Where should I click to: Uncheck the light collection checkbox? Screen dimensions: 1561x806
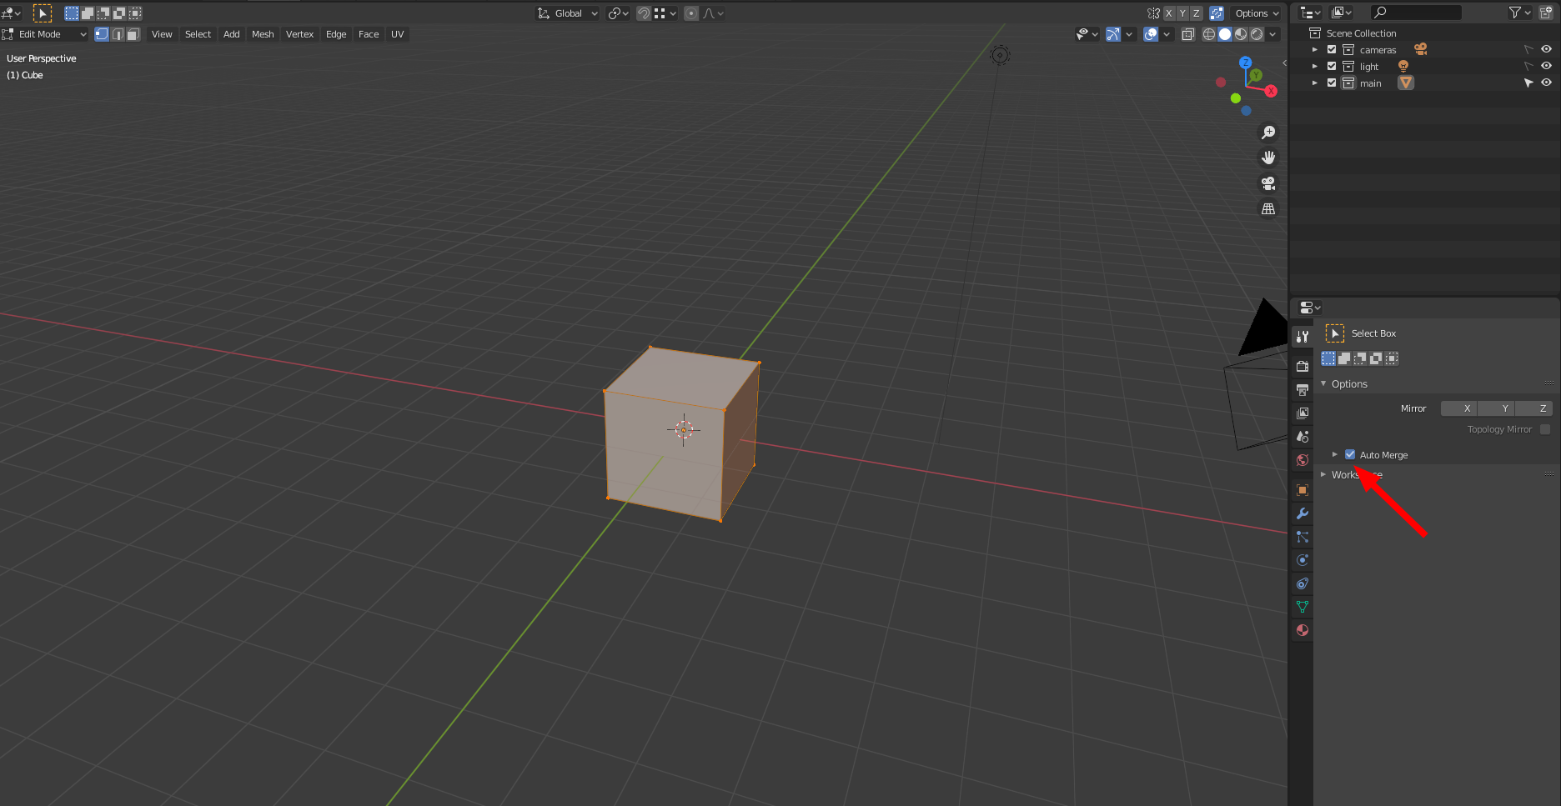[1332, 67]
